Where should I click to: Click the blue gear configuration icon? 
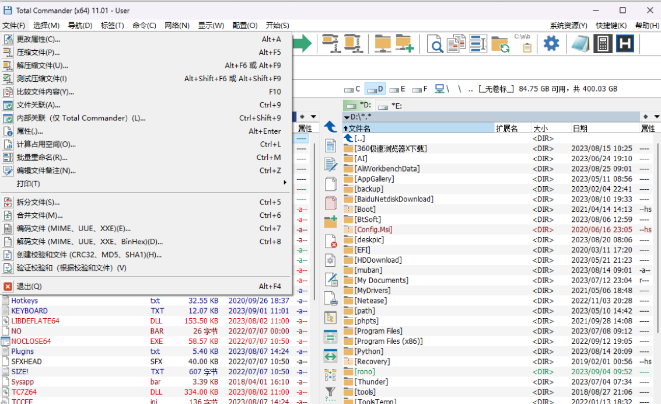551,44
